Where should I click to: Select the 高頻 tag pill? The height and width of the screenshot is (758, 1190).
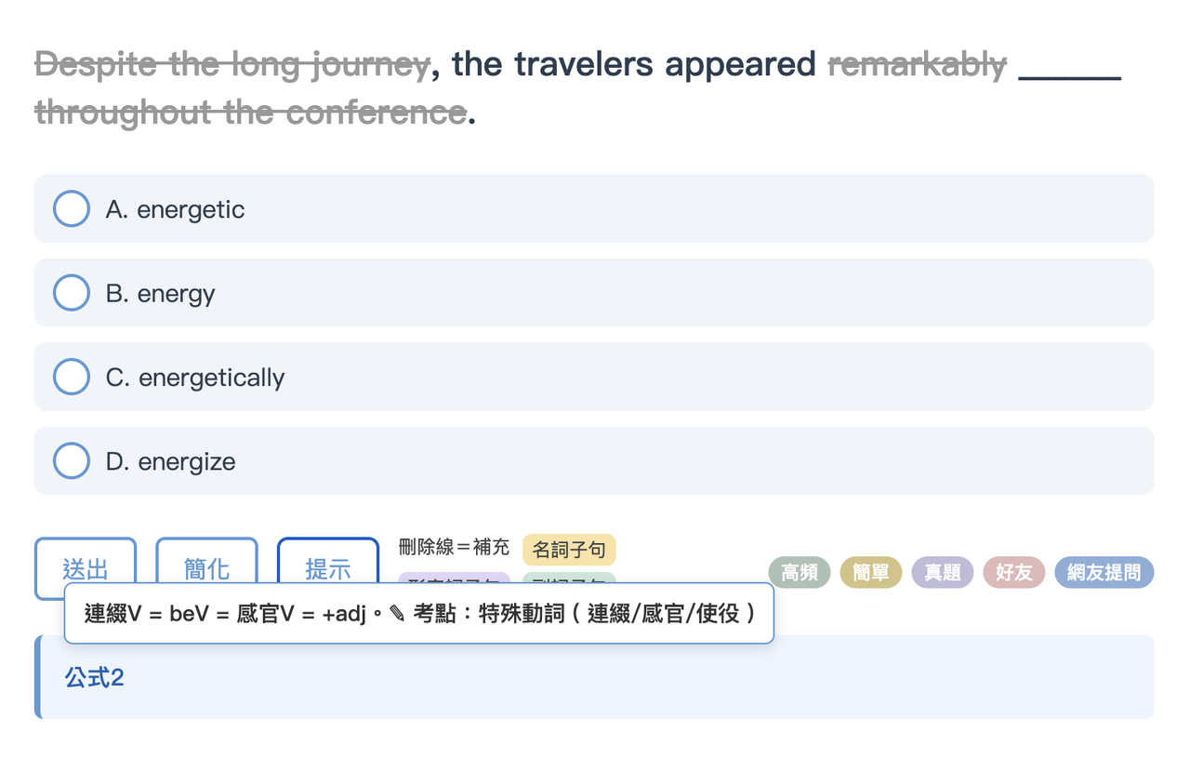tap(800, 572)
